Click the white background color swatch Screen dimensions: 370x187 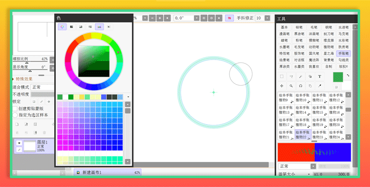(x=346, y=86)
